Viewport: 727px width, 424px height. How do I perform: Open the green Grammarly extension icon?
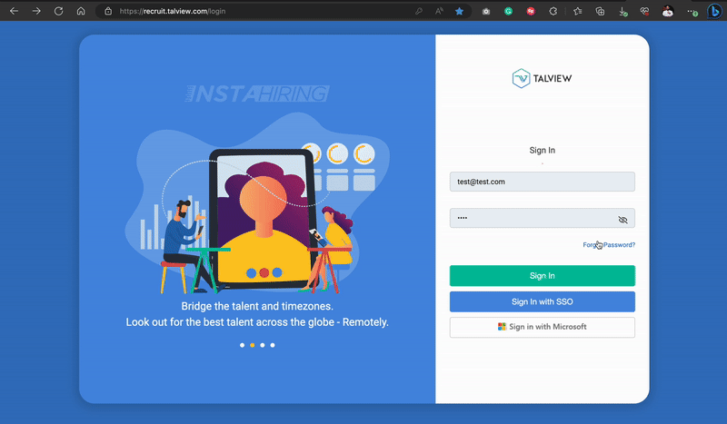[x=508, y=11]
